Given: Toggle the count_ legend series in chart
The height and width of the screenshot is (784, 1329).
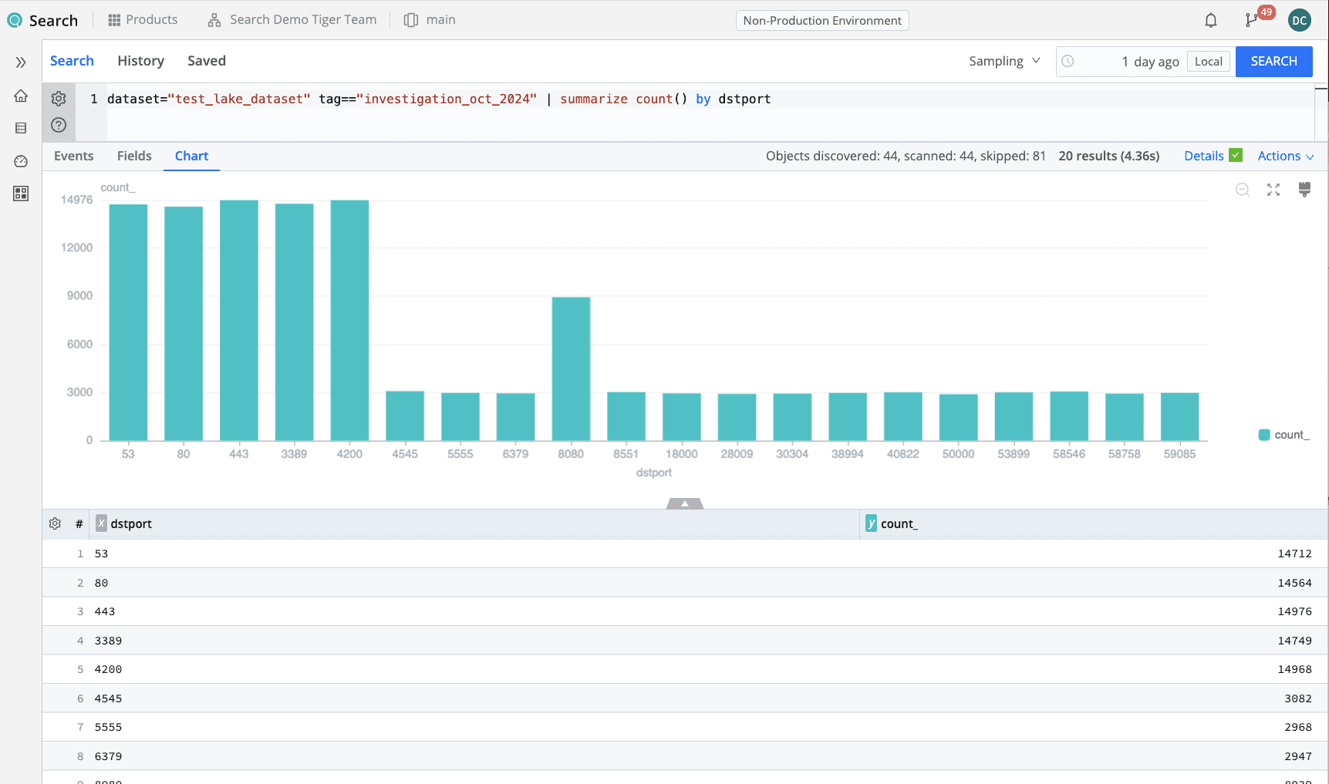Looking at the screenshot, I should tap(1283, 435).
